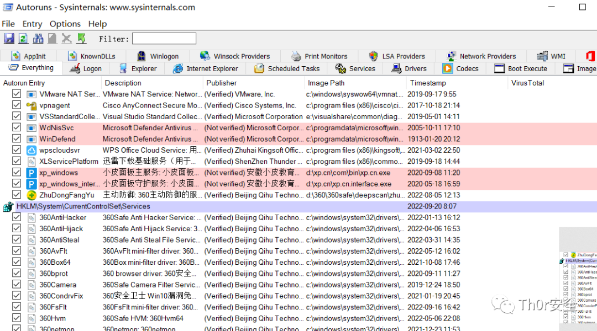Toggle the ZhuDongFangYu checkbox
The image size is (597, 331).
[17, 195]
